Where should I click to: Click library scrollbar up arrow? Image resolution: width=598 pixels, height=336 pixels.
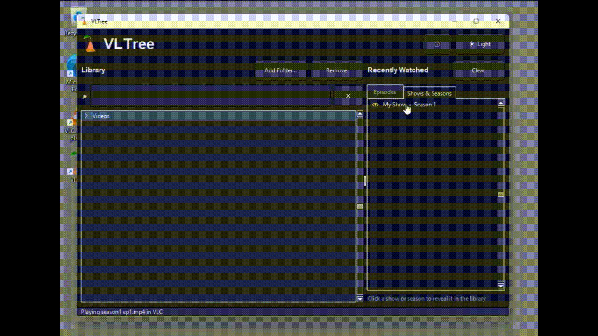coord(360,113)
